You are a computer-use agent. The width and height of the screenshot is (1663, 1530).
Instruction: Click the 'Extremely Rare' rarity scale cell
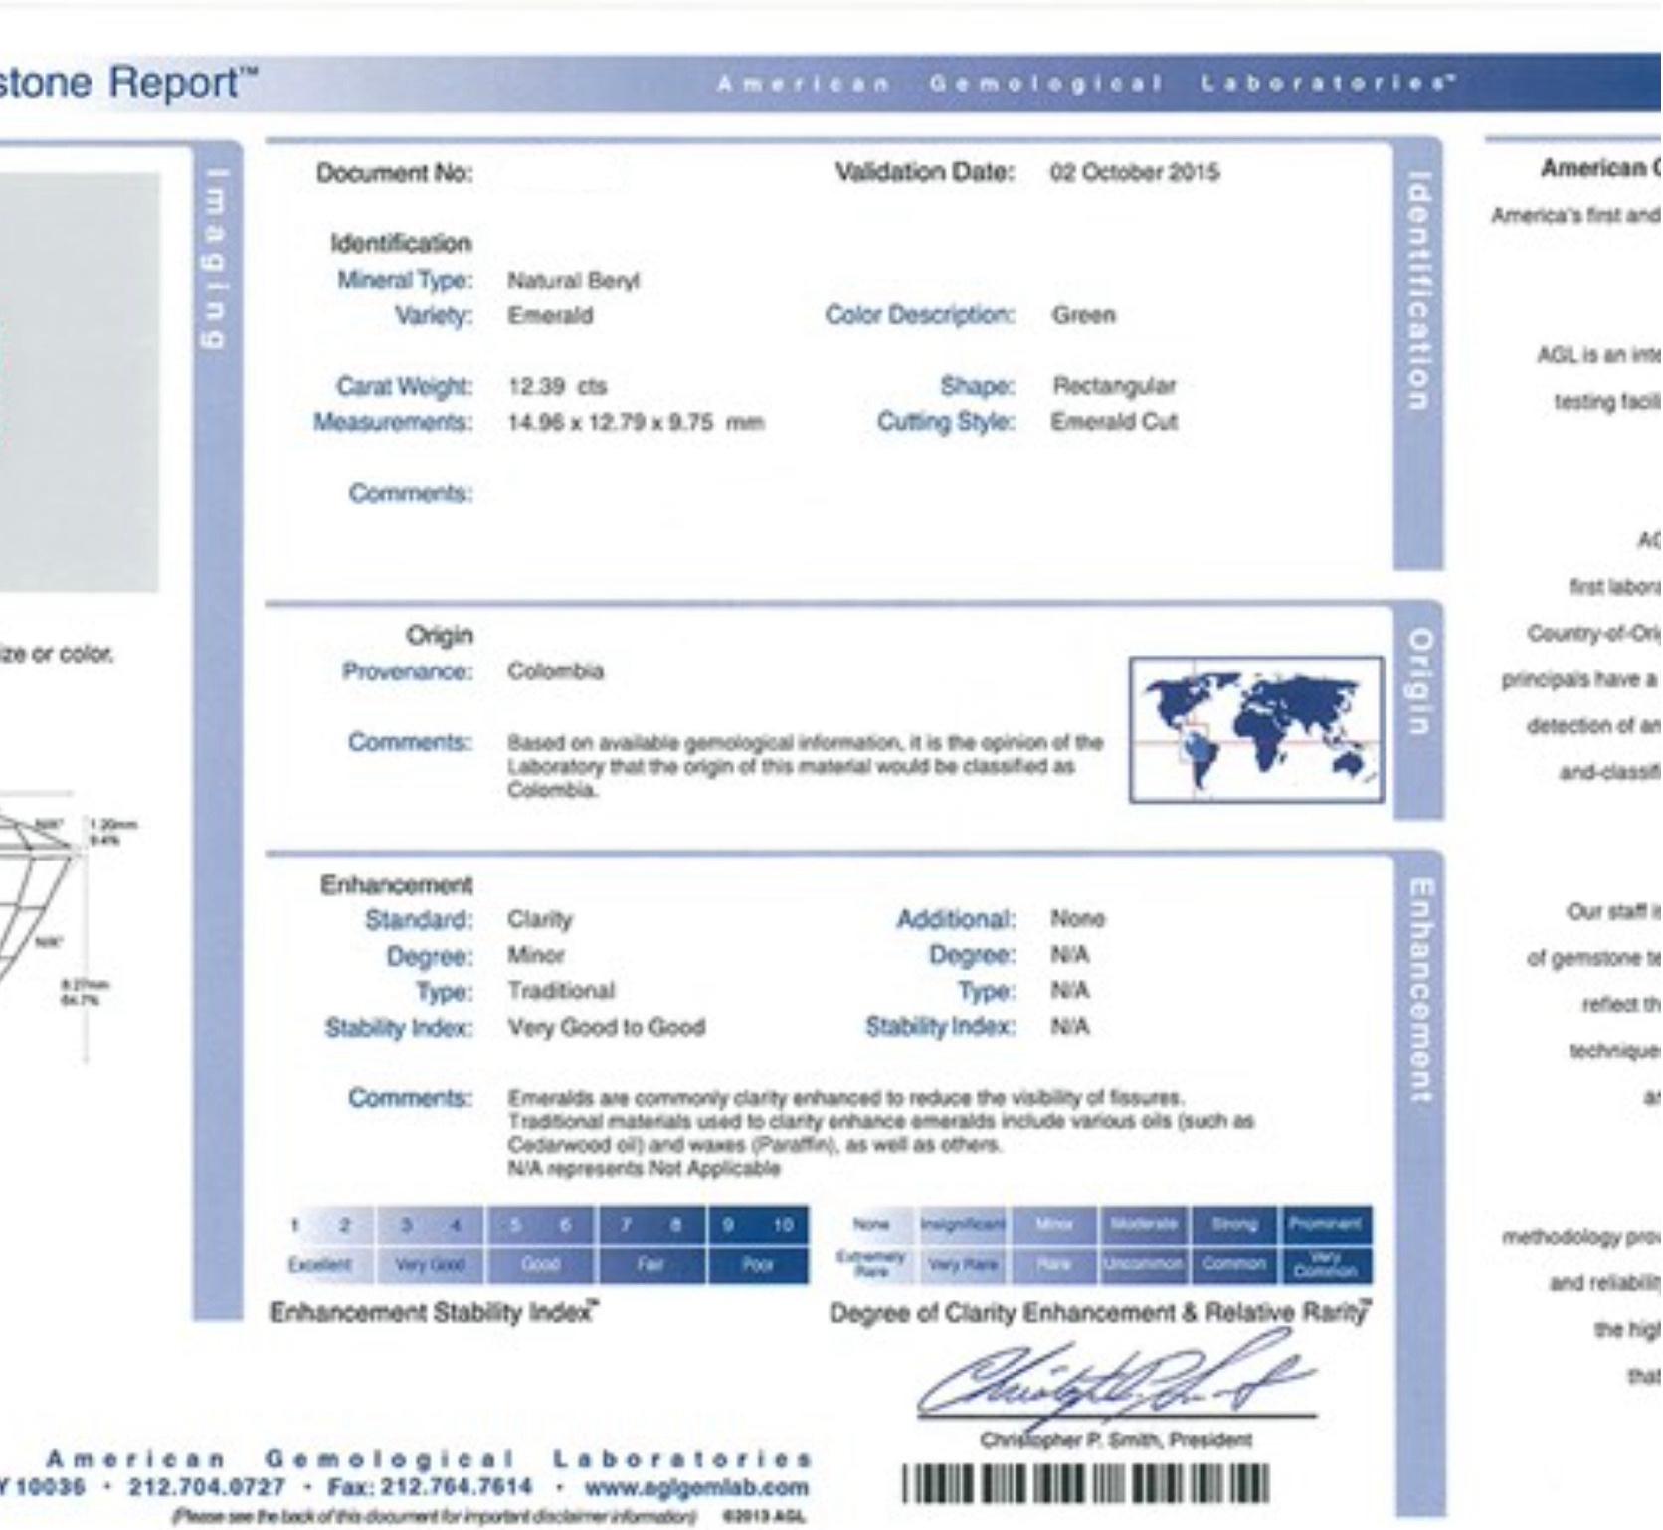pos(871,1264)
